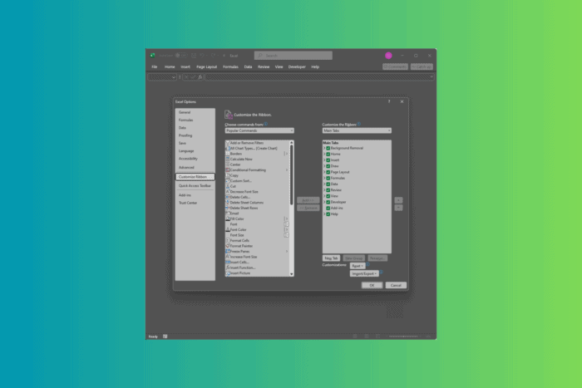Toggle the AutoSave switch in title bar
This screenshot has width=582, height=388.
pyautogui.click(x=180, y=56)
